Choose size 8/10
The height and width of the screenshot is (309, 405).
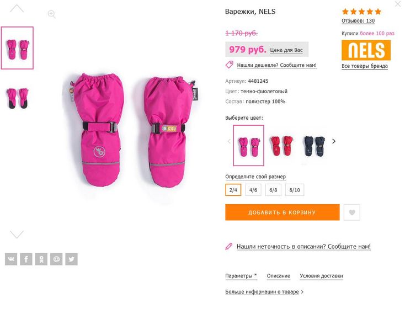coord(295,190)
